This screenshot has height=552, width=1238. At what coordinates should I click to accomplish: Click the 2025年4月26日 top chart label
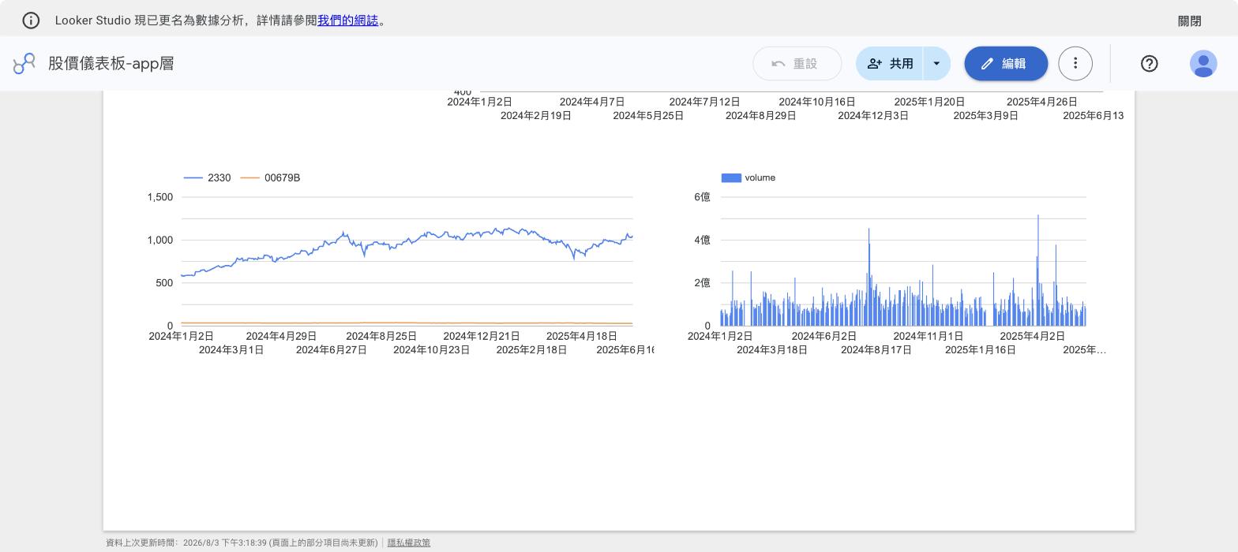[x=1042, y=103]
